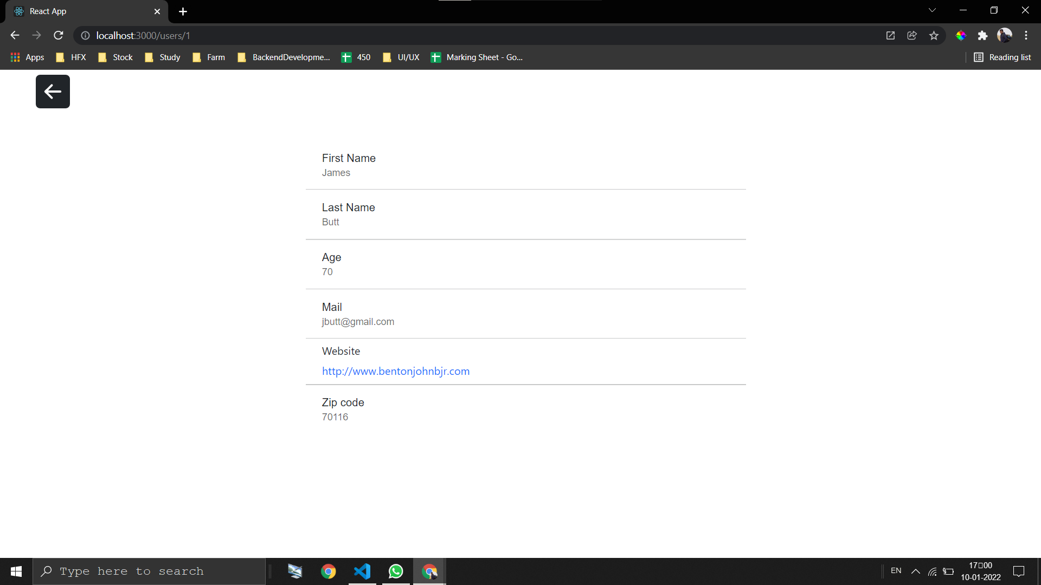Screen dimensions: 1041x585
Task: Open the tab search chevron
Action: pos(933,10)
